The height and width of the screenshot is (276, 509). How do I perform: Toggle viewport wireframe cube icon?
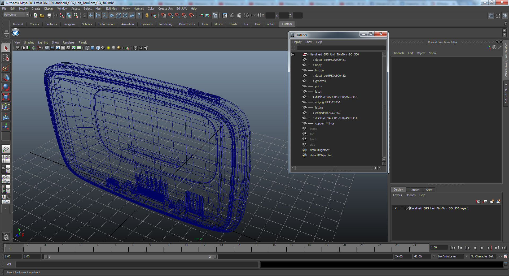(87, 48)
